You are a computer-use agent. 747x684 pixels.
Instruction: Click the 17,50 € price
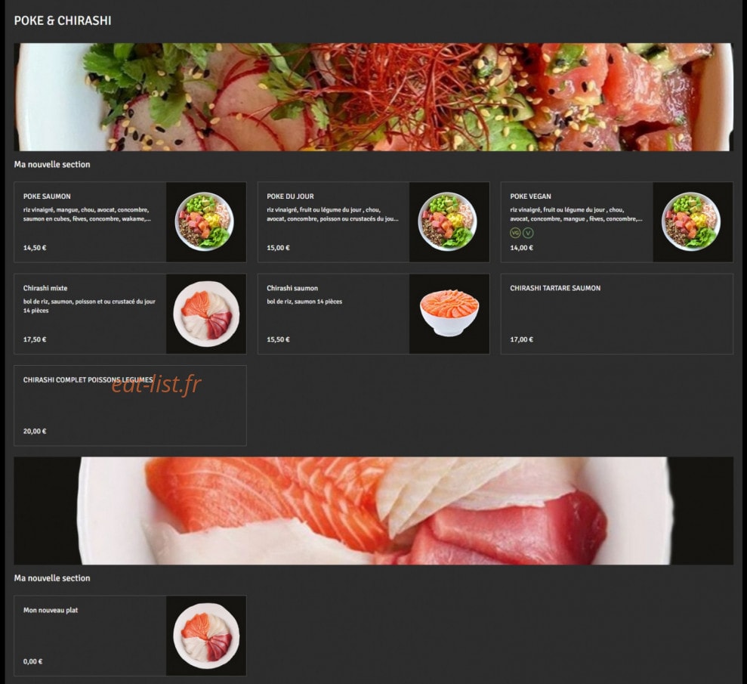tap(35, 339)
